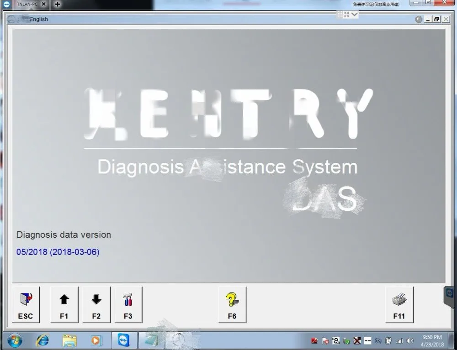
Task: Click the Diagnosis data version label
Action: [x=64, y=235]
